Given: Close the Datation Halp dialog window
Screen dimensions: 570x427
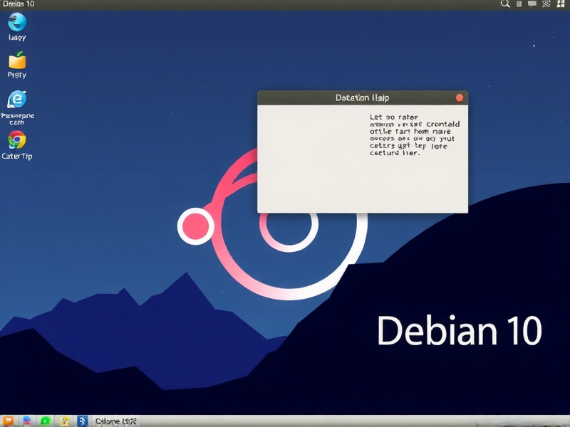Looking at the screenshot, I should pos(460,97).
